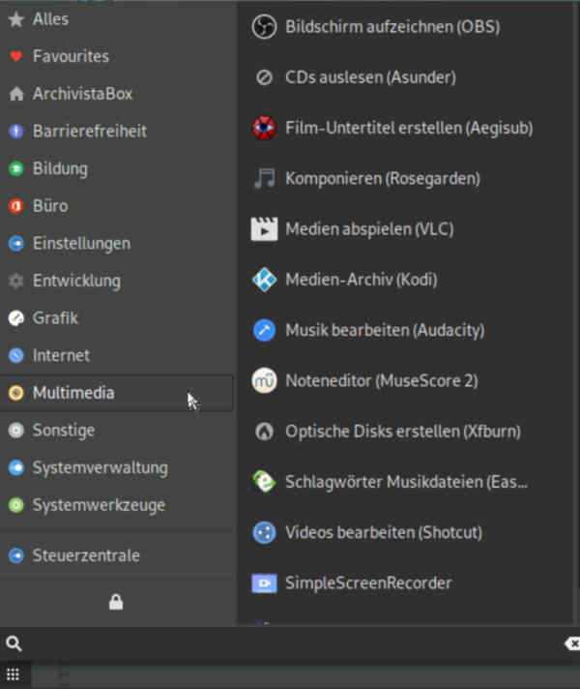Click the star icon beside Alles
This screenshot has height=689, width=580.
[16, 19]
